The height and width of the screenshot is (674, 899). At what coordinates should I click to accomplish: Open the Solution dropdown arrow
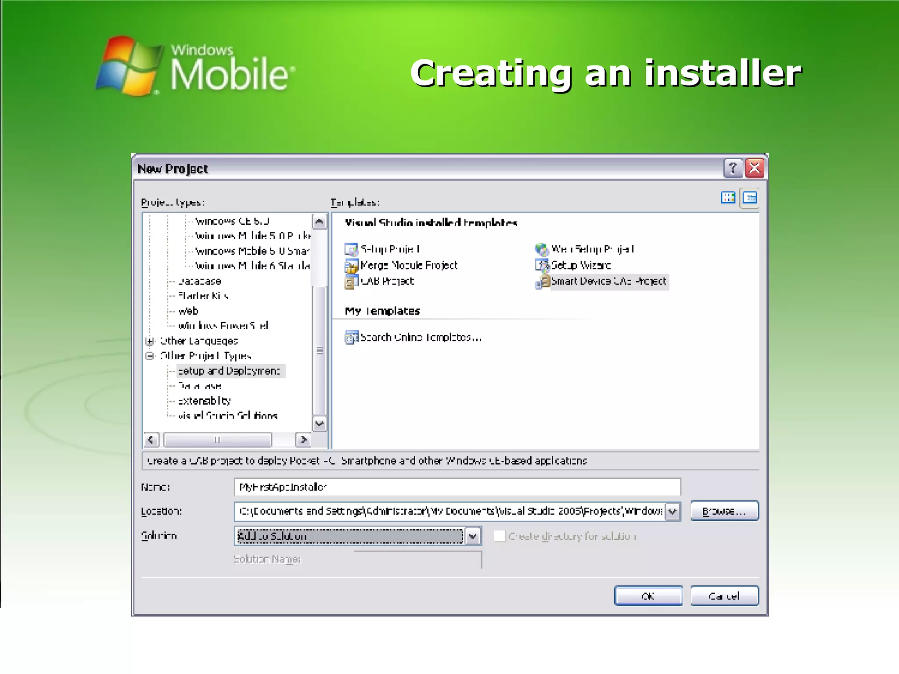tap(473, 536)
